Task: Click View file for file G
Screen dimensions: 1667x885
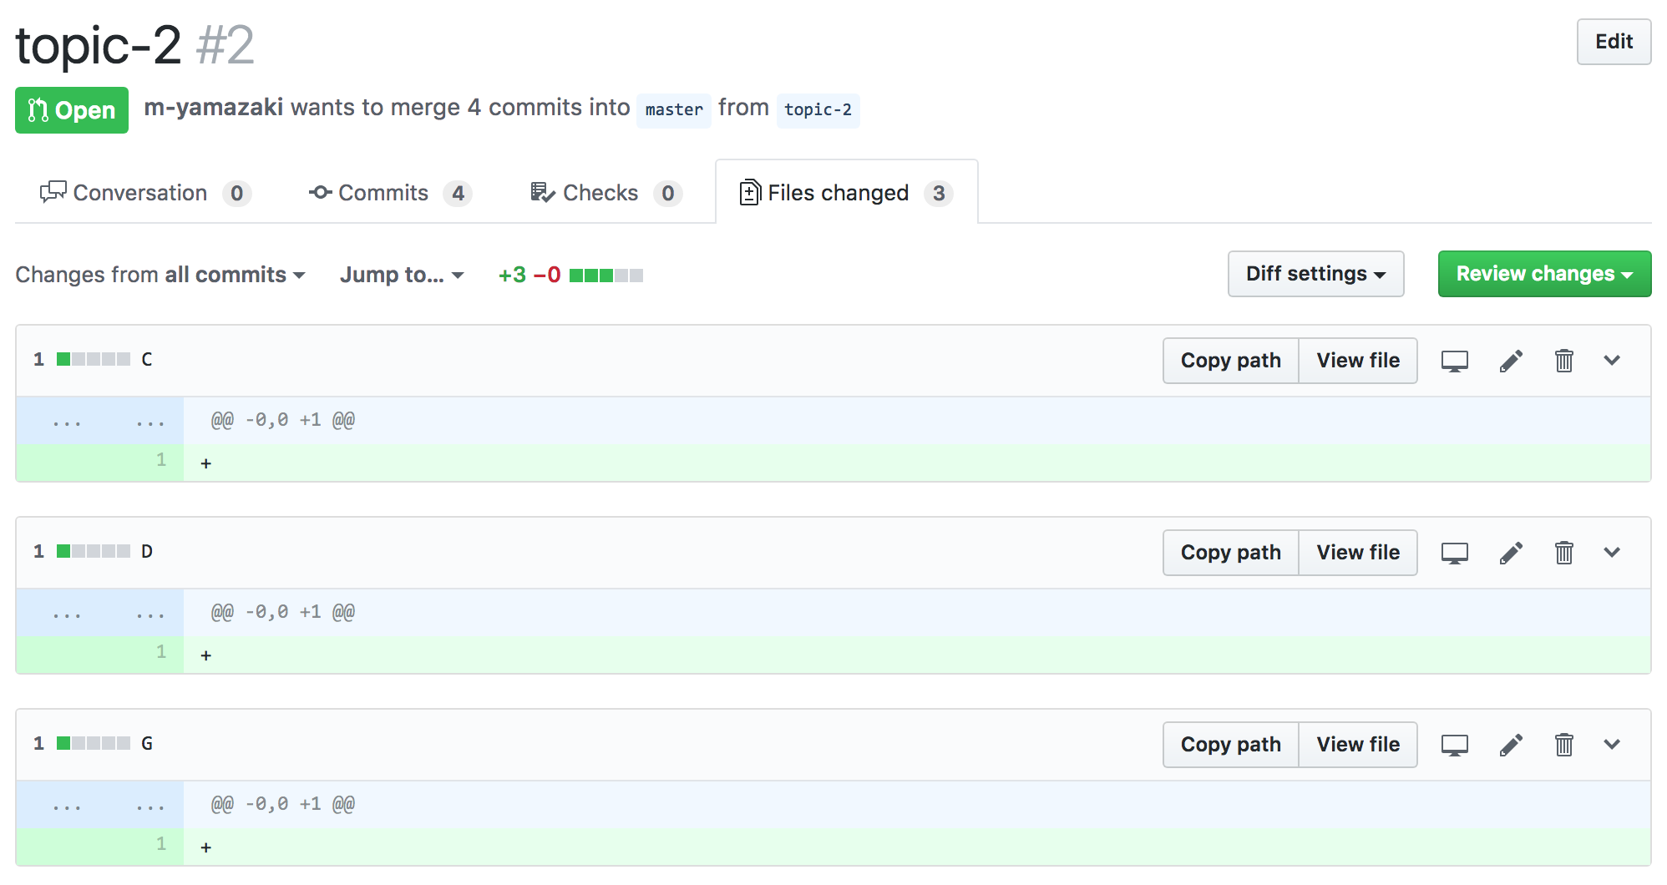Action: [1358, 745]
